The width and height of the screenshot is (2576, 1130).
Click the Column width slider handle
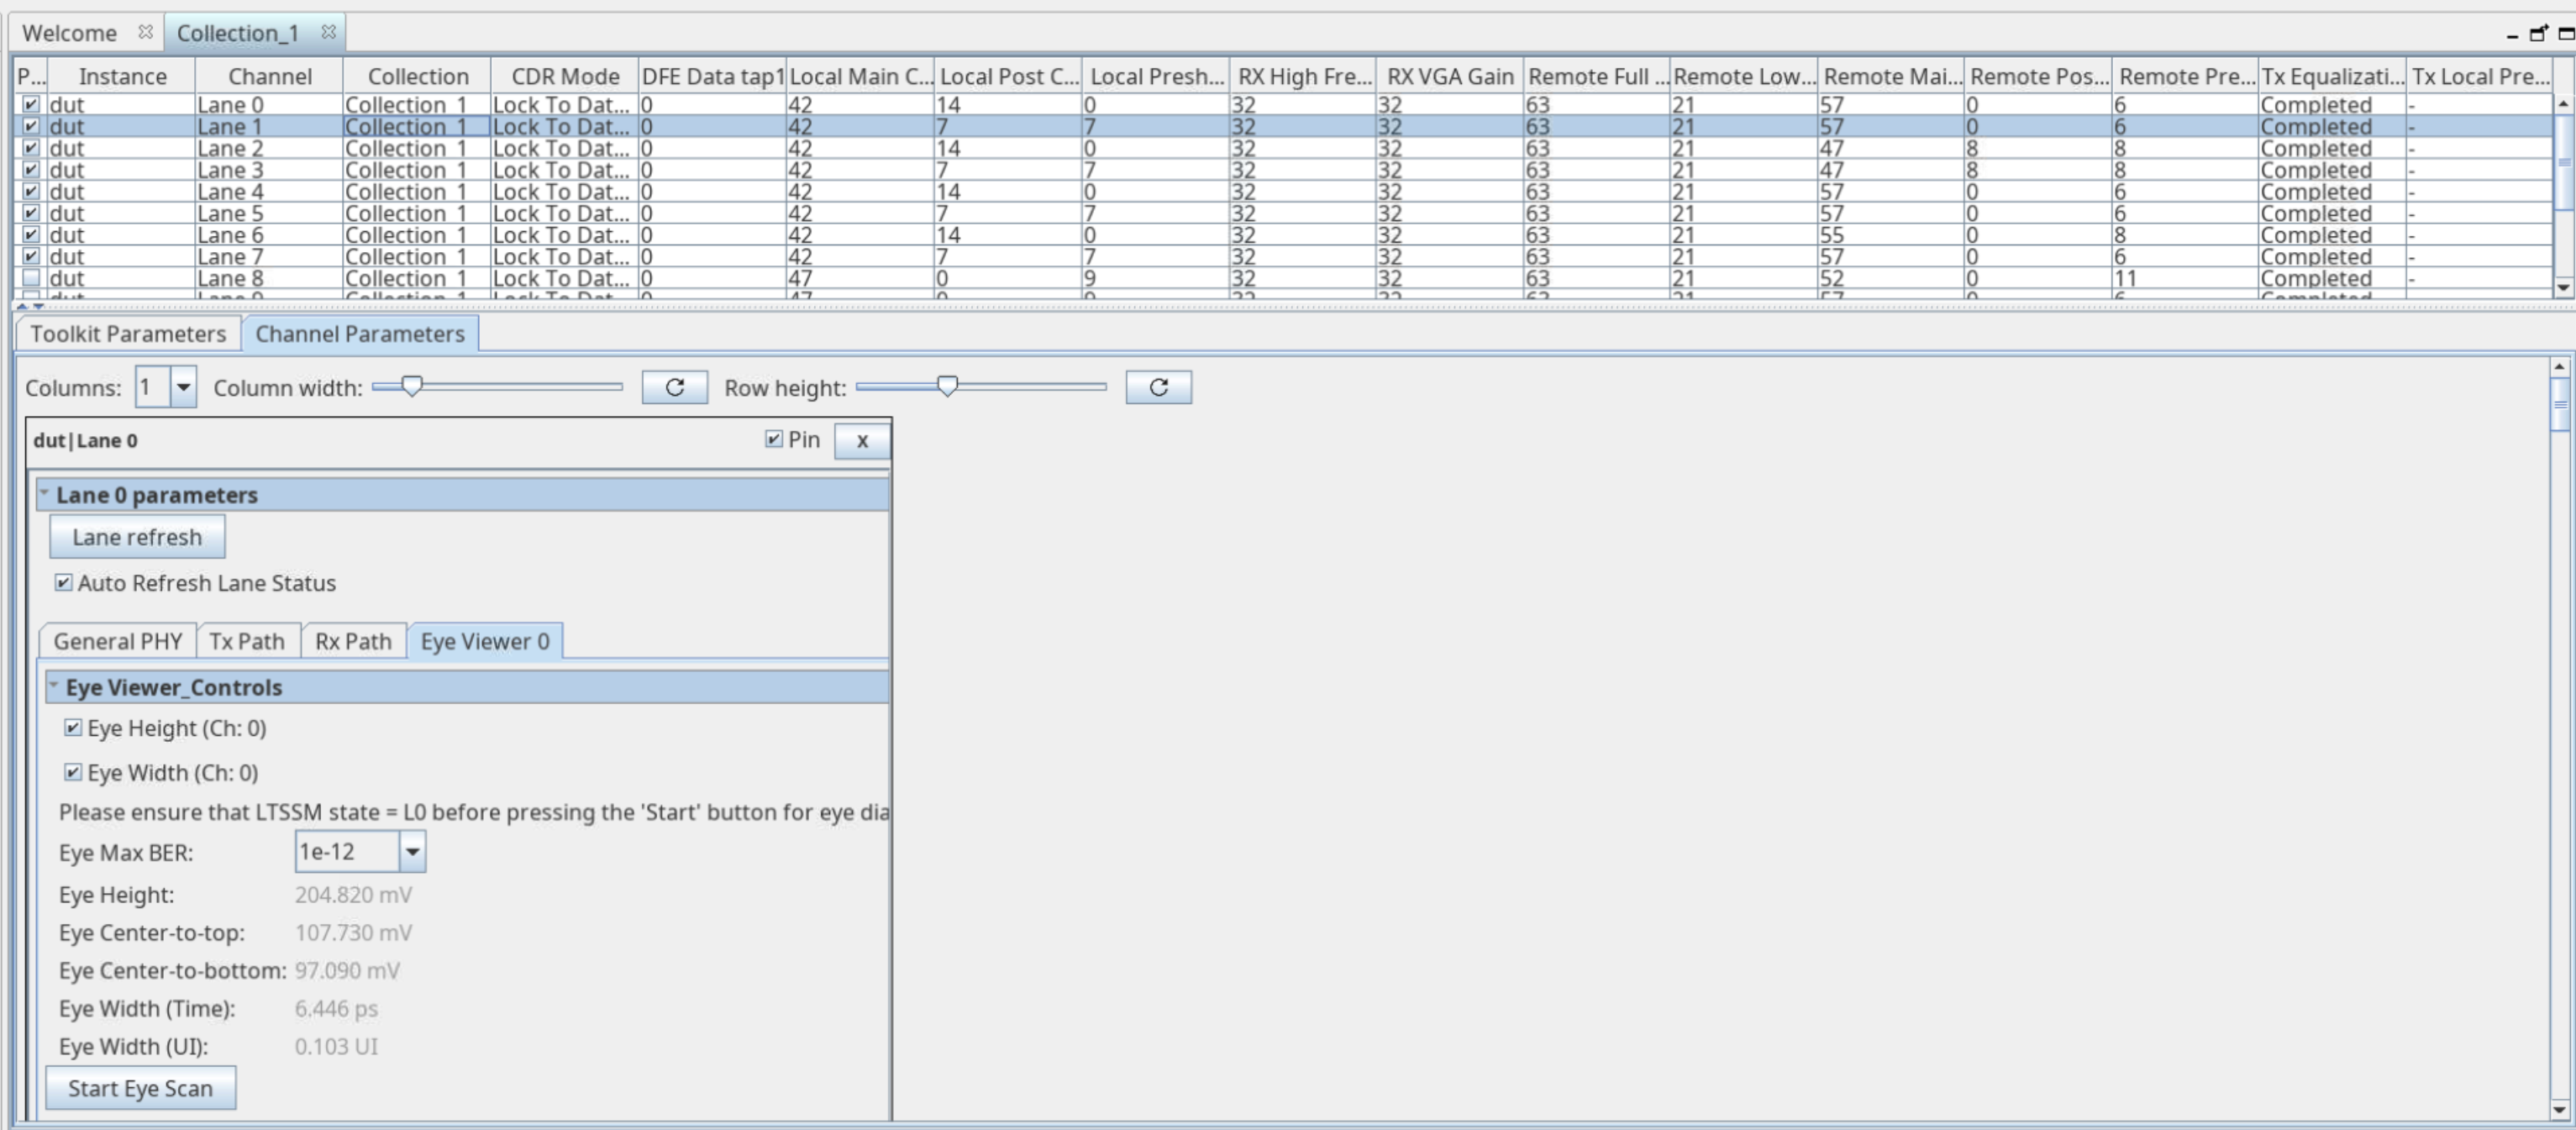(411, 385)
